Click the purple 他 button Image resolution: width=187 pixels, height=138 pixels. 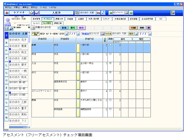click(148, 28)
